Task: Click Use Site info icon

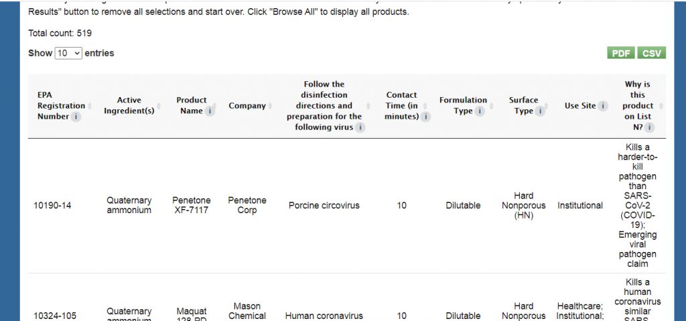Action: point(603,106)
